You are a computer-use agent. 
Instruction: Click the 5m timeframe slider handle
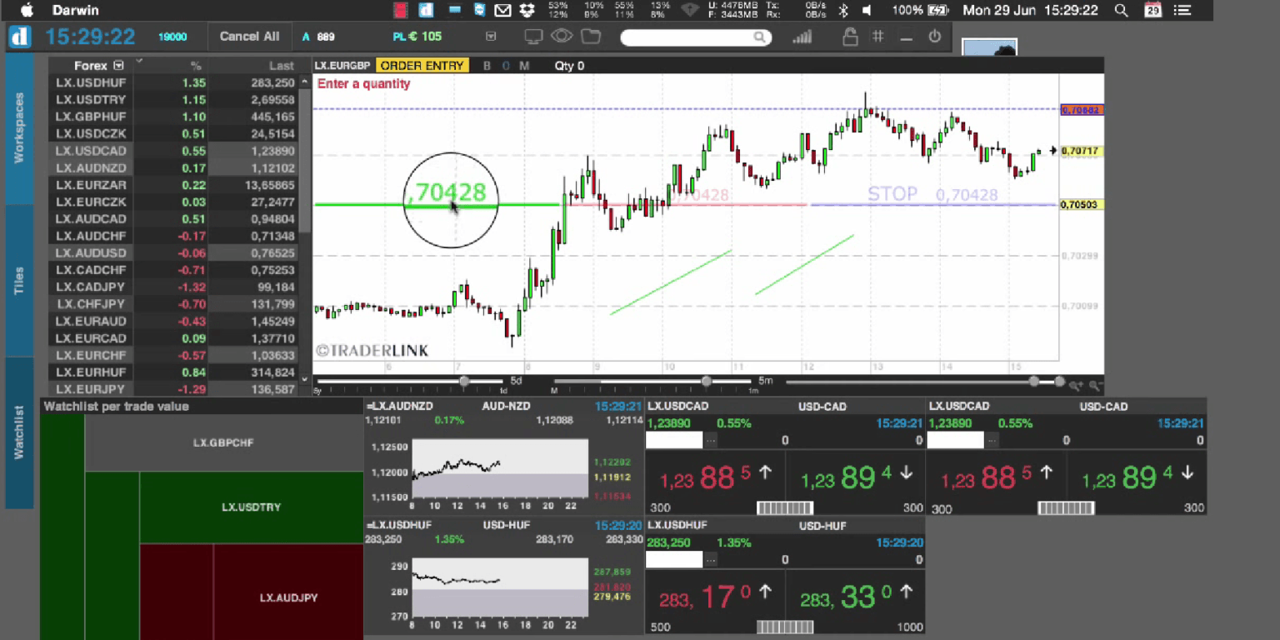(x=707, y=381)
